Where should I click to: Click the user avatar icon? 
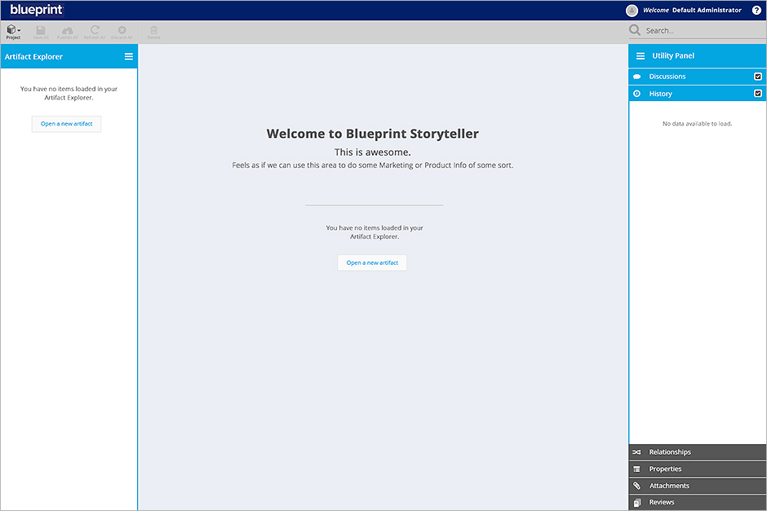(x=632, y=11)
